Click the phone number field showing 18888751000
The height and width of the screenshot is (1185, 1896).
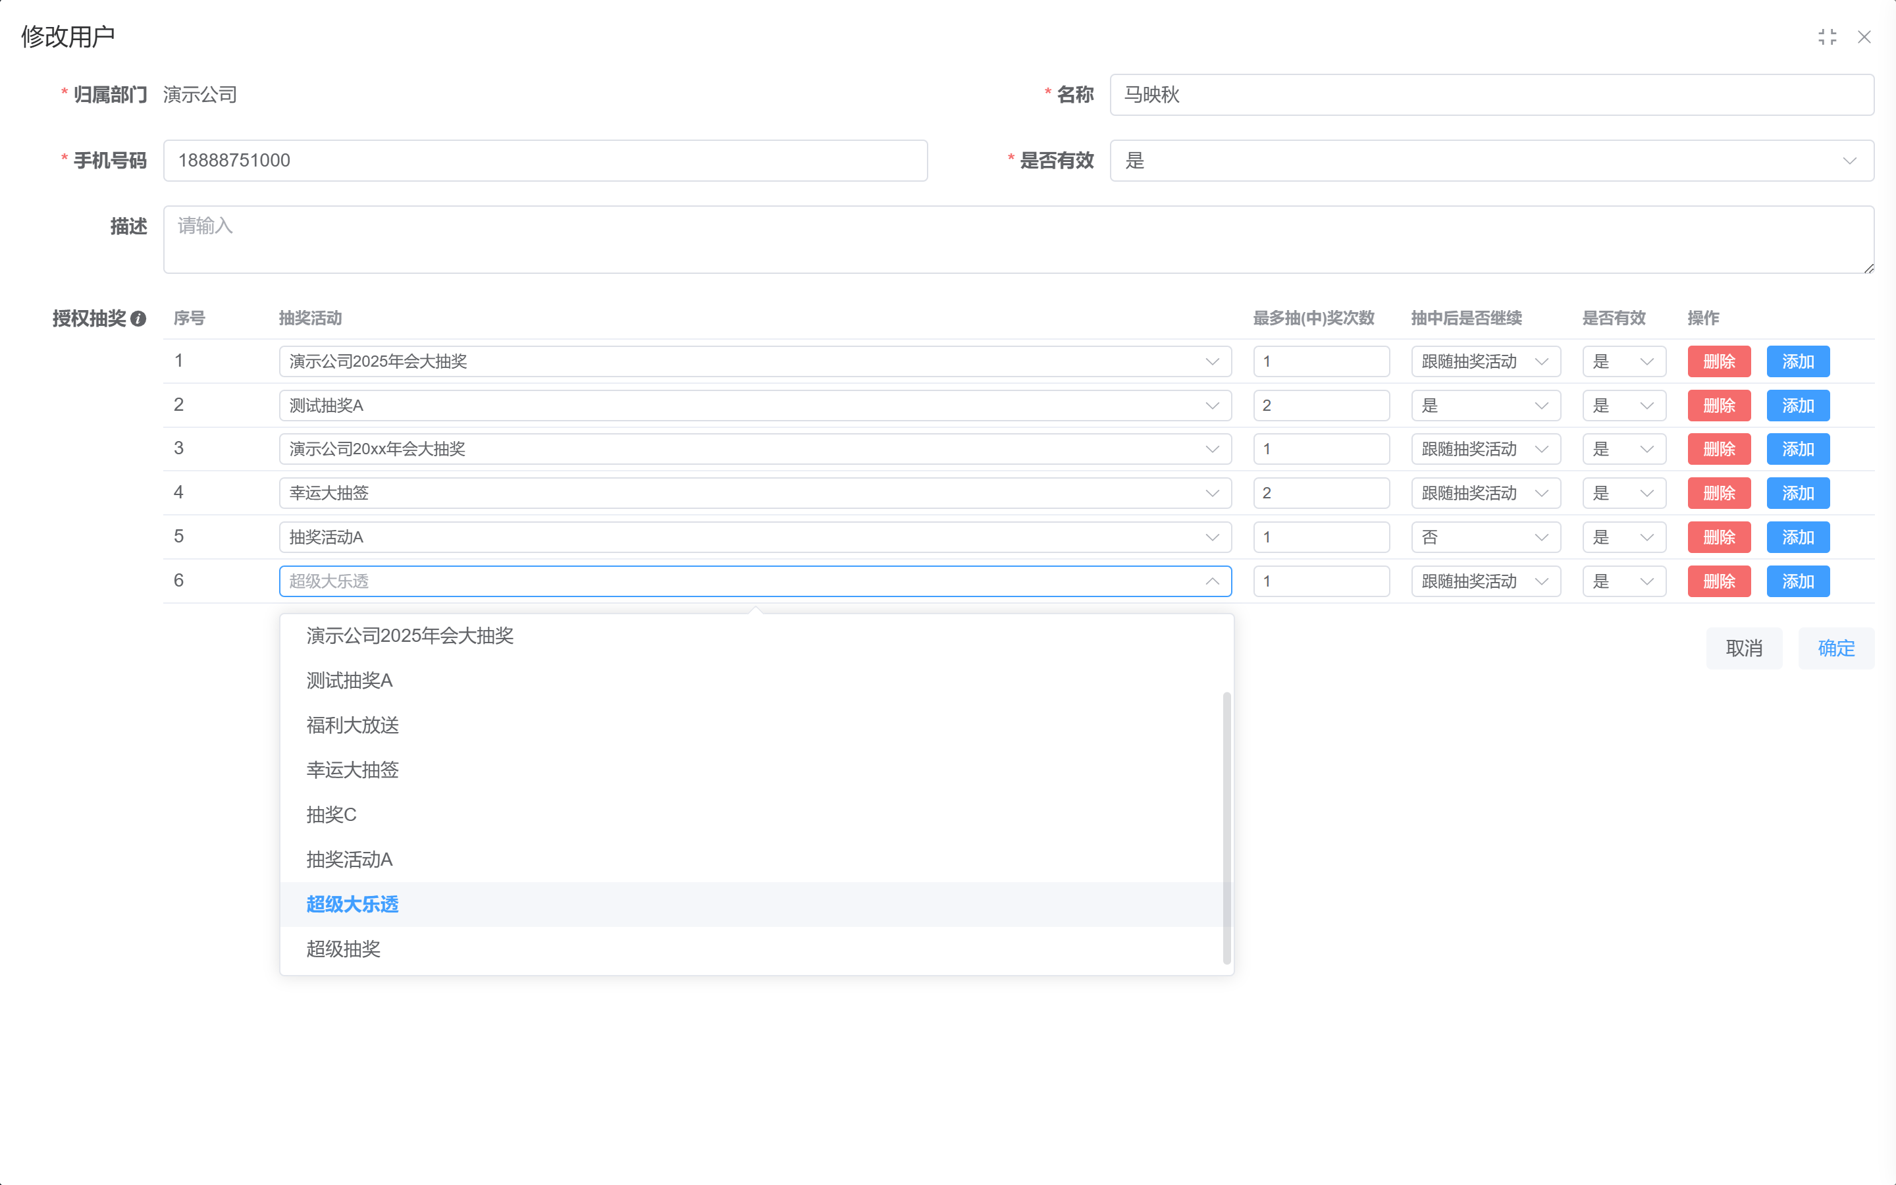(544, 160)
